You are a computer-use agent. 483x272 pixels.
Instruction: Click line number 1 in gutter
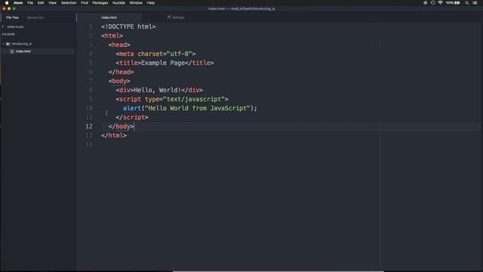tap(91, 27)
